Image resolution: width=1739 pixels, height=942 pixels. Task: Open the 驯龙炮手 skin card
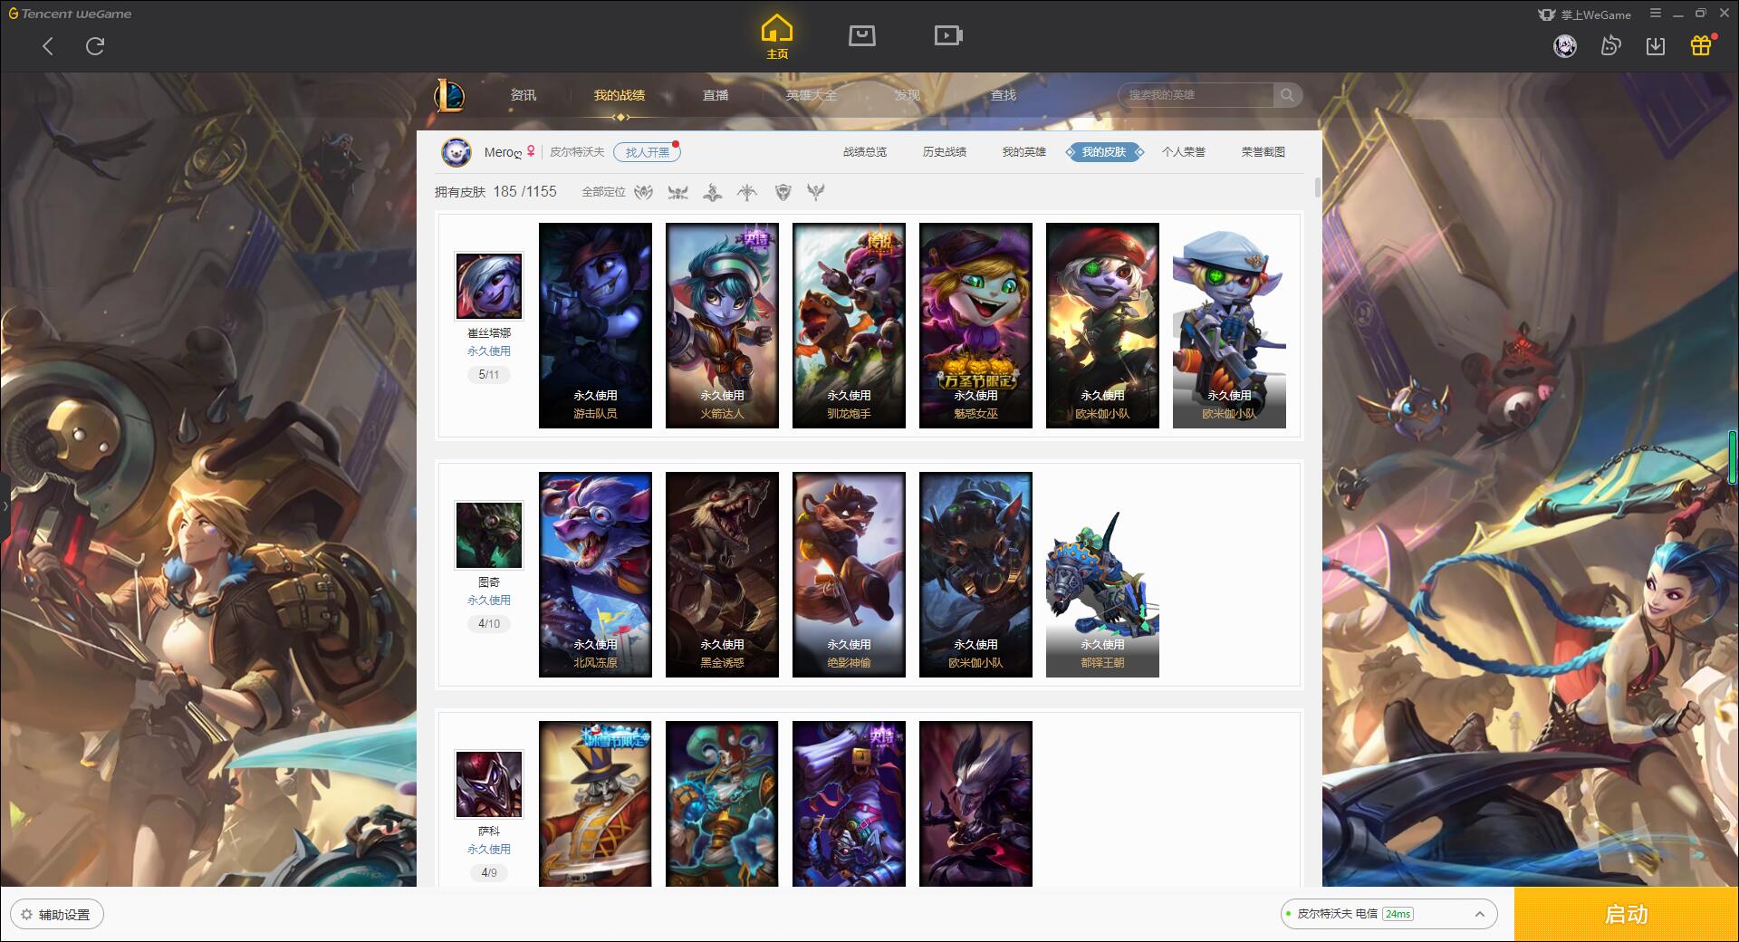coord(849,325)
